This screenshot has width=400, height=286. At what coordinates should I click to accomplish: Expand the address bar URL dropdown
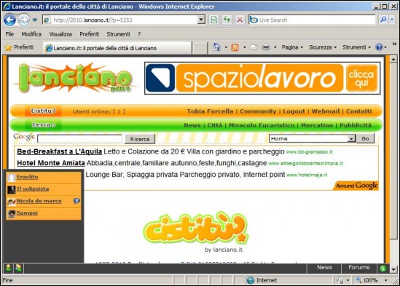click(x=201, y=20)
